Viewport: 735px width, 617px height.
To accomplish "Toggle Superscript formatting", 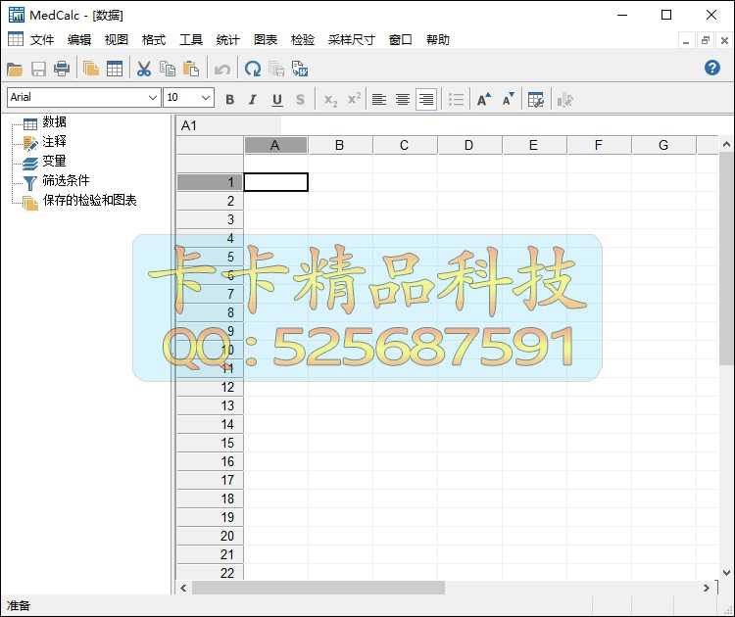I will 354,99.
